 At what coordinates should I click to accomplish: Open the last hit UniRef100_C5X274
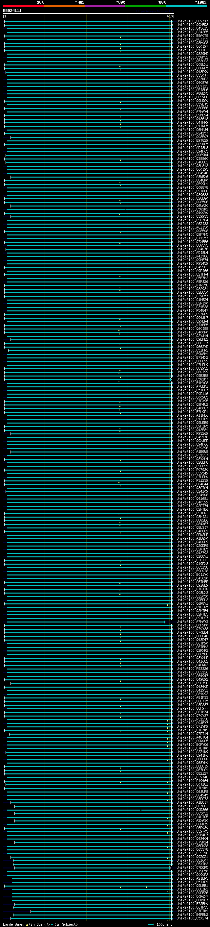[192, 918]
